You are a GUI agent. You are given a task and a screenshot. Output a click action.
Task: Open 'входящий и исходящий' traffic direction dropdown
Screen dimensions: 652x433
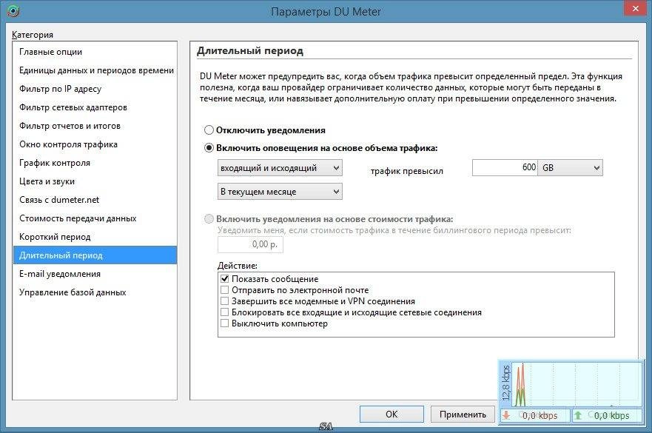280,168
